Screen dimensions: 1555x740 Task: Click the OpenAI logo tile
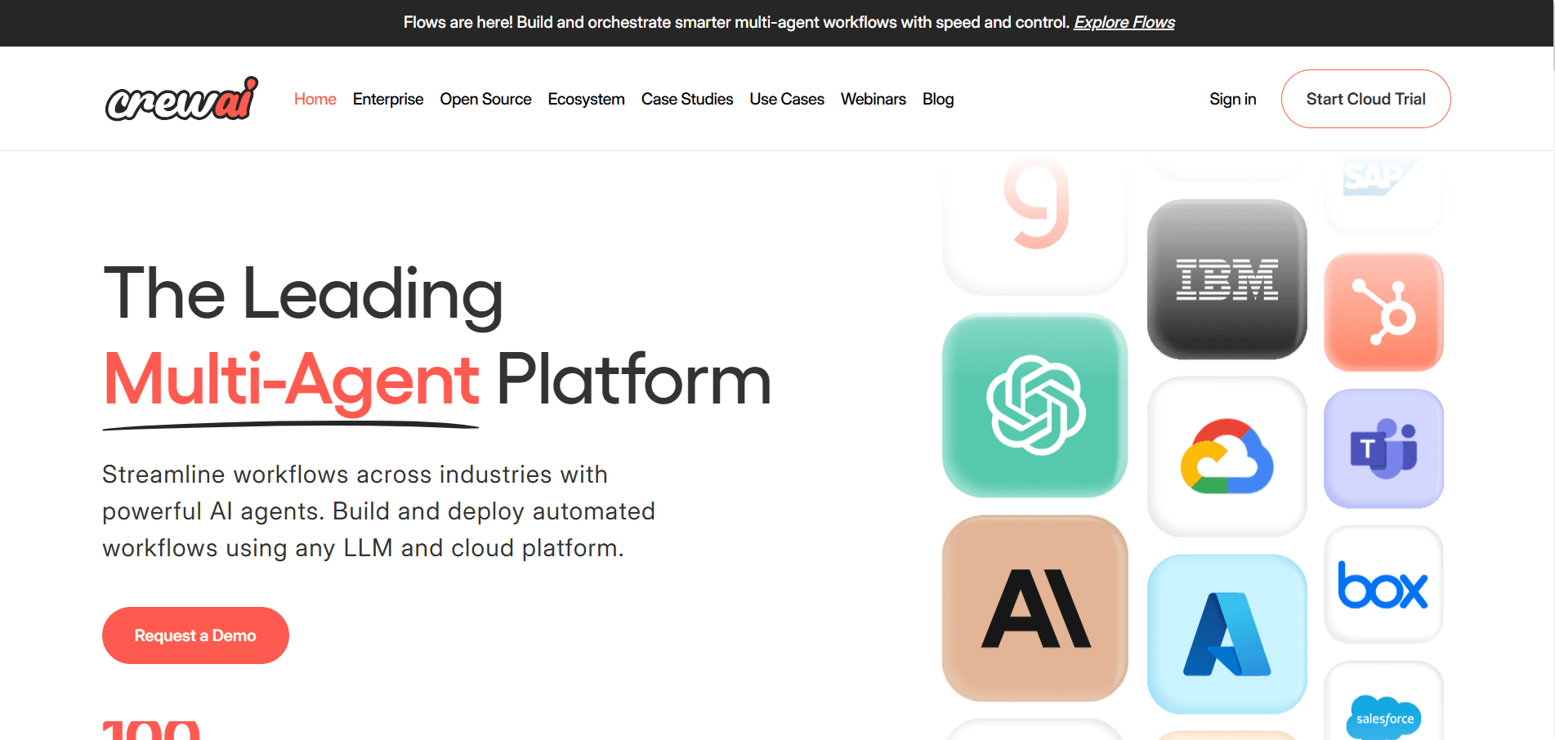[x=1034, y=405]
